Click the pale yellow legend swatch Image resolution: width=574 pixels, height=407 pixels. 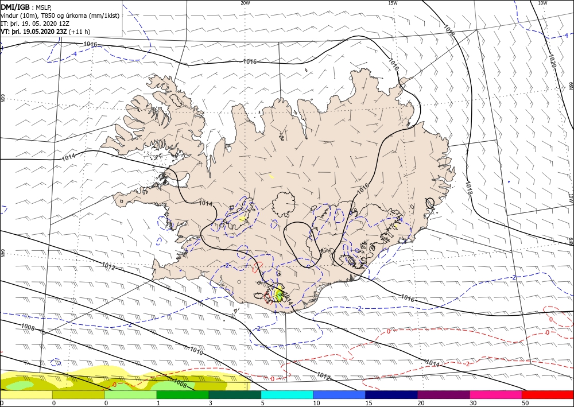click(x=26, y=394)
